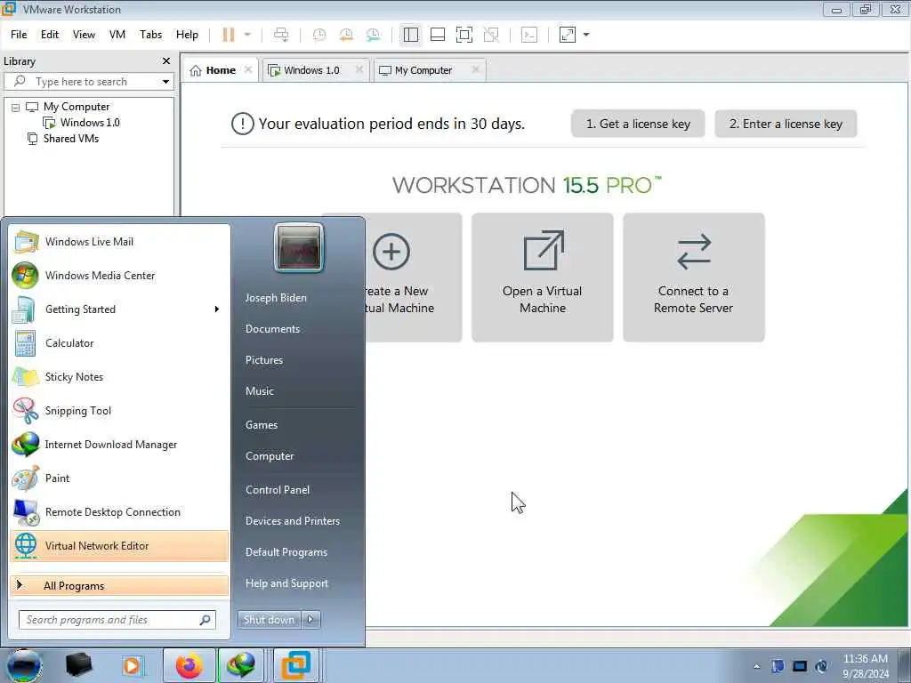The height and width of the screenshot is (683, 911).
Task: Open the power options arrow beside suspend icon
Action: click(x=247, y=35)
